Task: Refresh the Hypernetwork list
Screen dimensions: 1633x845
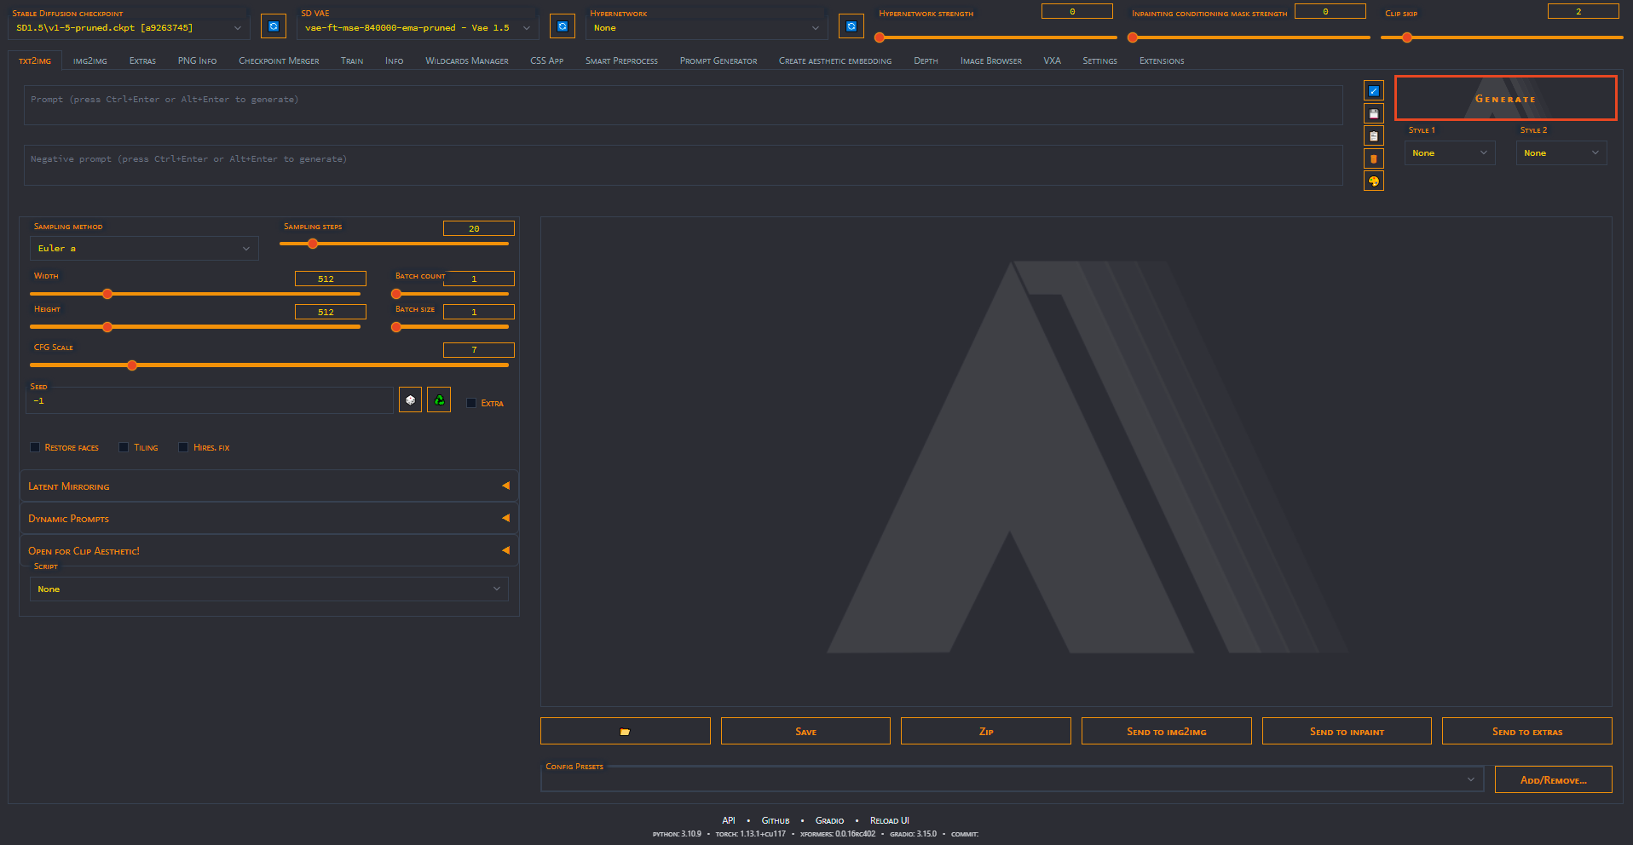Action: [x=851, y=26]
